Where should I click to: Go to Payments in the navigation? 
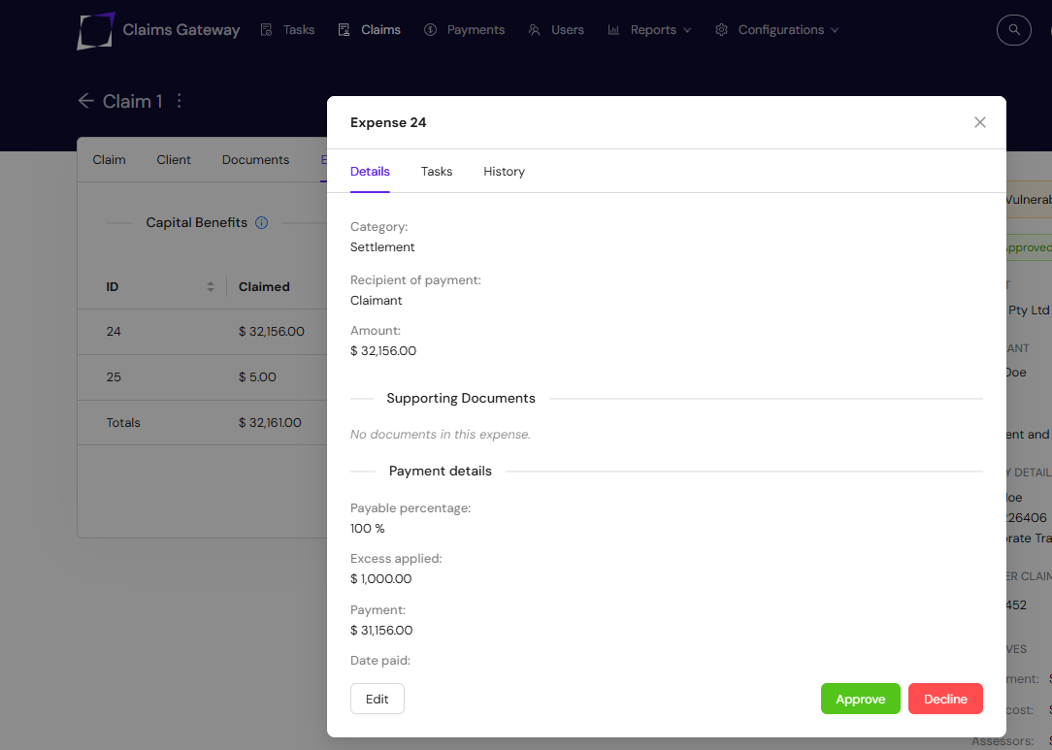465,30
